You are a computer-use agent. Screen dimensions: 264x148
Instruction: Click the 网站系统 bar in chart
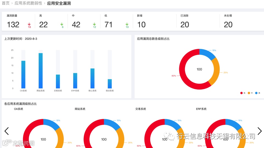click(x=41, y=71)
